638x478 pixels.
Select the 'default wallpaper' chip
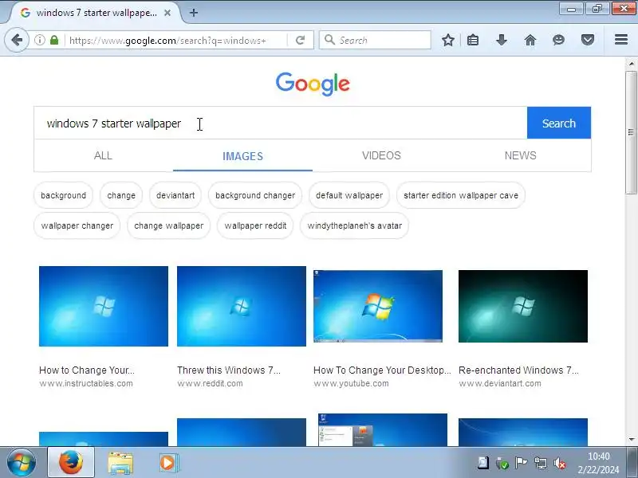tap(349, 195)
